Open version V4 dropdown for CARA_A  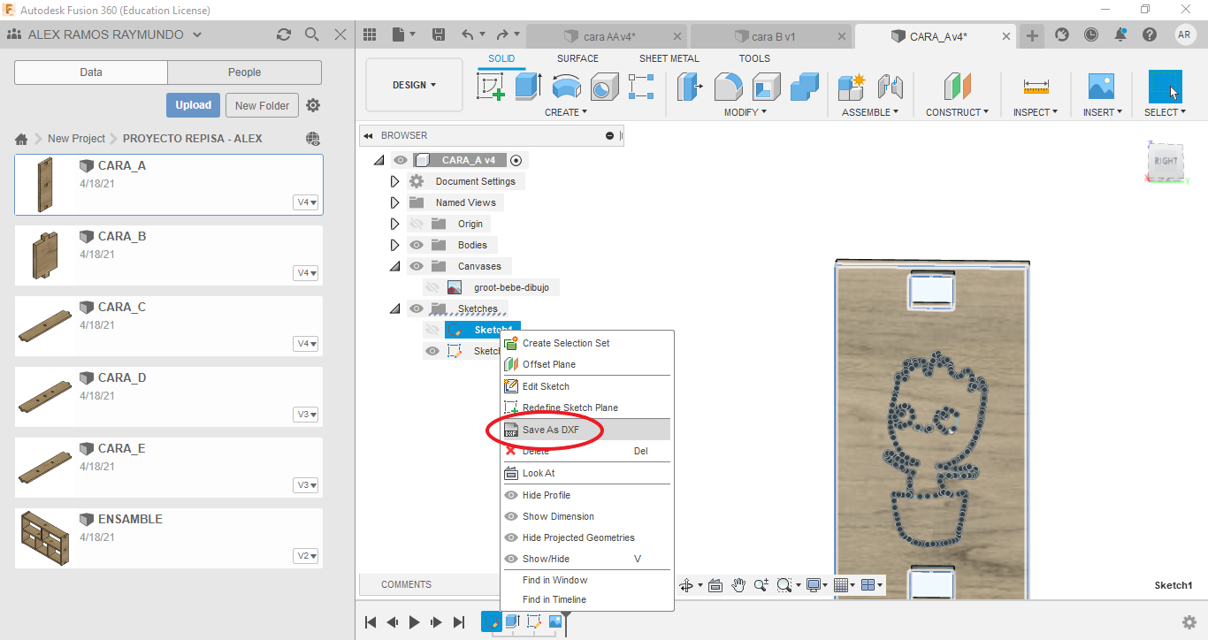pos(306,202)
